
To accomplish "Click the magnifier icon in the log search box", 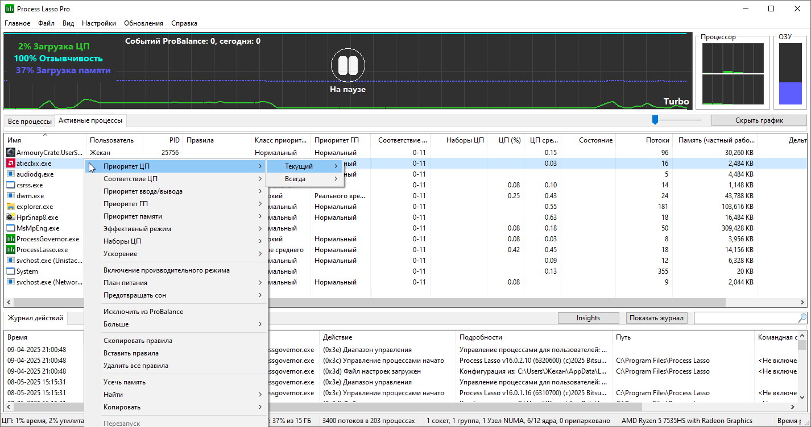I will tap(802, 318).
